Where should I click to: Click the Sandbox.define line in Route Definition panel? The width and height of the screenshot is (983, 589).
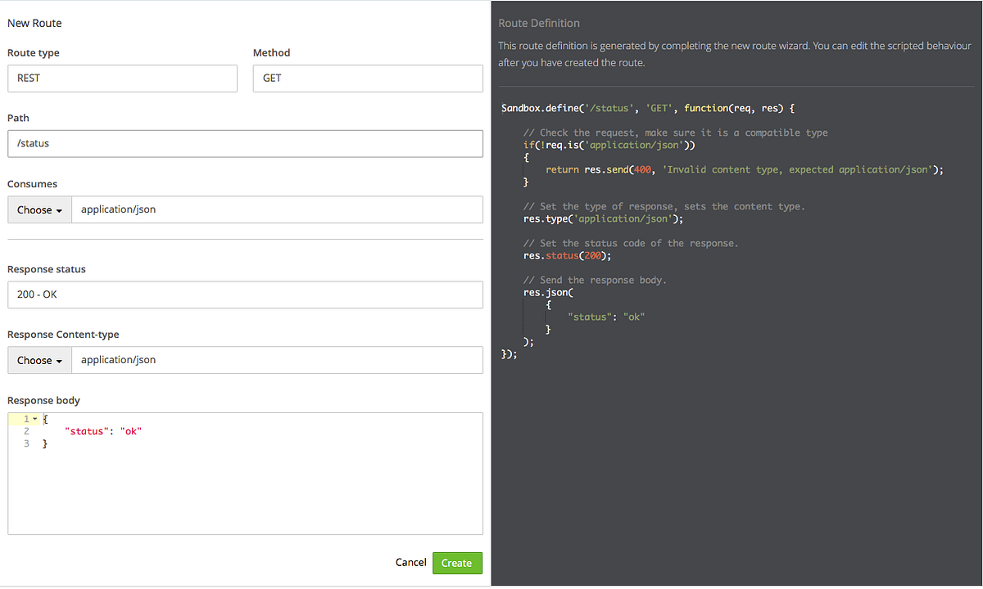(x=639, y=107)
